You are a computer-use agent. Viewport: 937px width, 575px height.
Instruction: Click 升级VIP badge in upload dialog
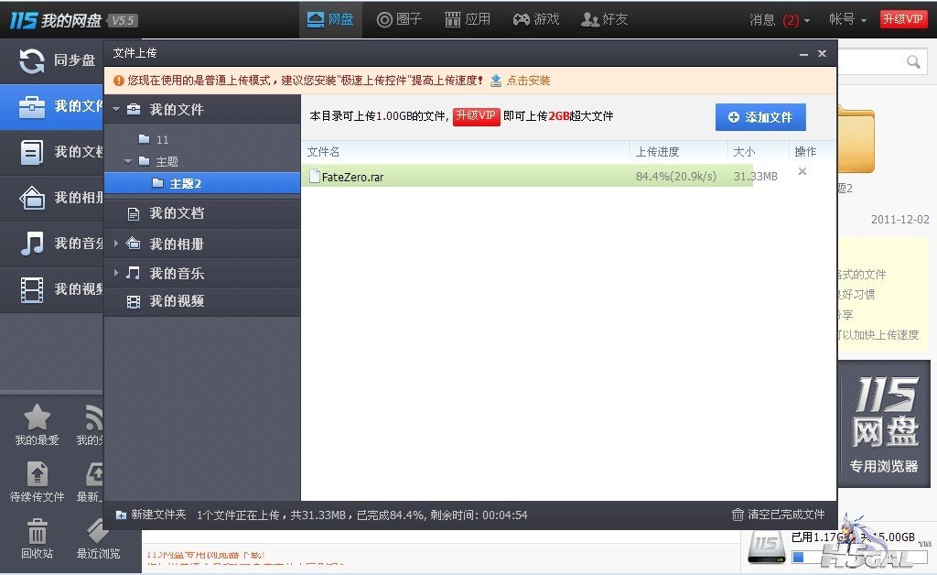(x=476, y=116)
